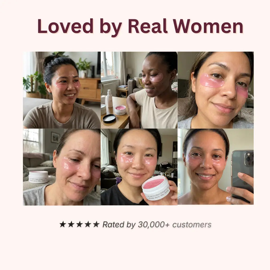
Task: Click the black jar lid on the wooden table
Action: coord(109,118)
